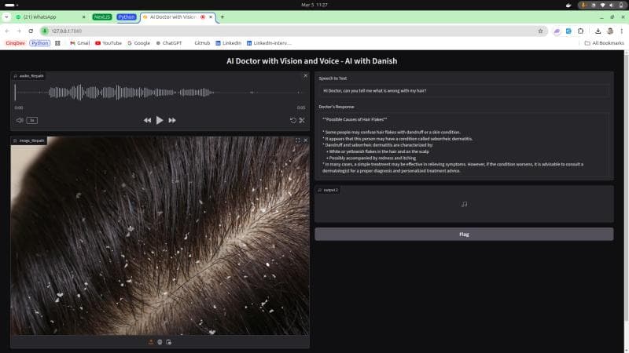The image size is (629, 353).
Task: Select upload image source icon
Action: [x=151, y=341]
